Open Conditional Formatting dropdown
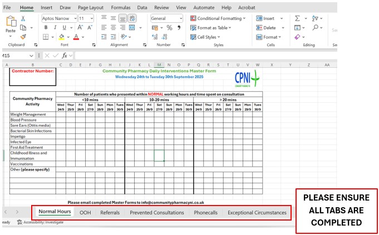 point(219,18)
